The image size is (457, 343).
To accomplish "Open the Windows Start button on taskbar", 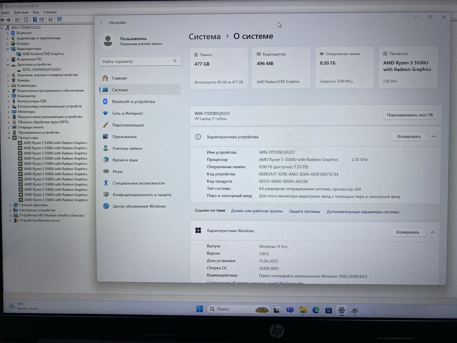I will pos(200,309).
